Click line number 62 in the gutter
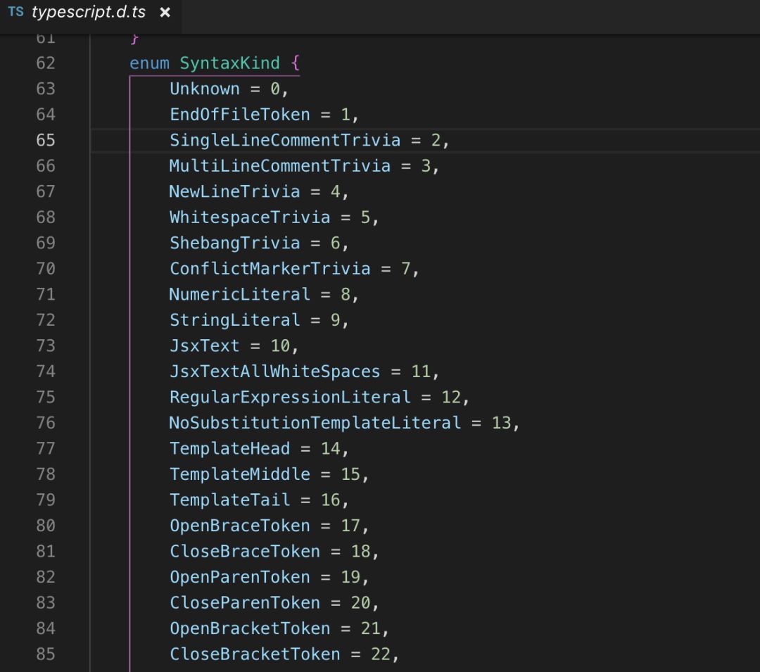This screenshot has width=760, height=672. point(45,63)
